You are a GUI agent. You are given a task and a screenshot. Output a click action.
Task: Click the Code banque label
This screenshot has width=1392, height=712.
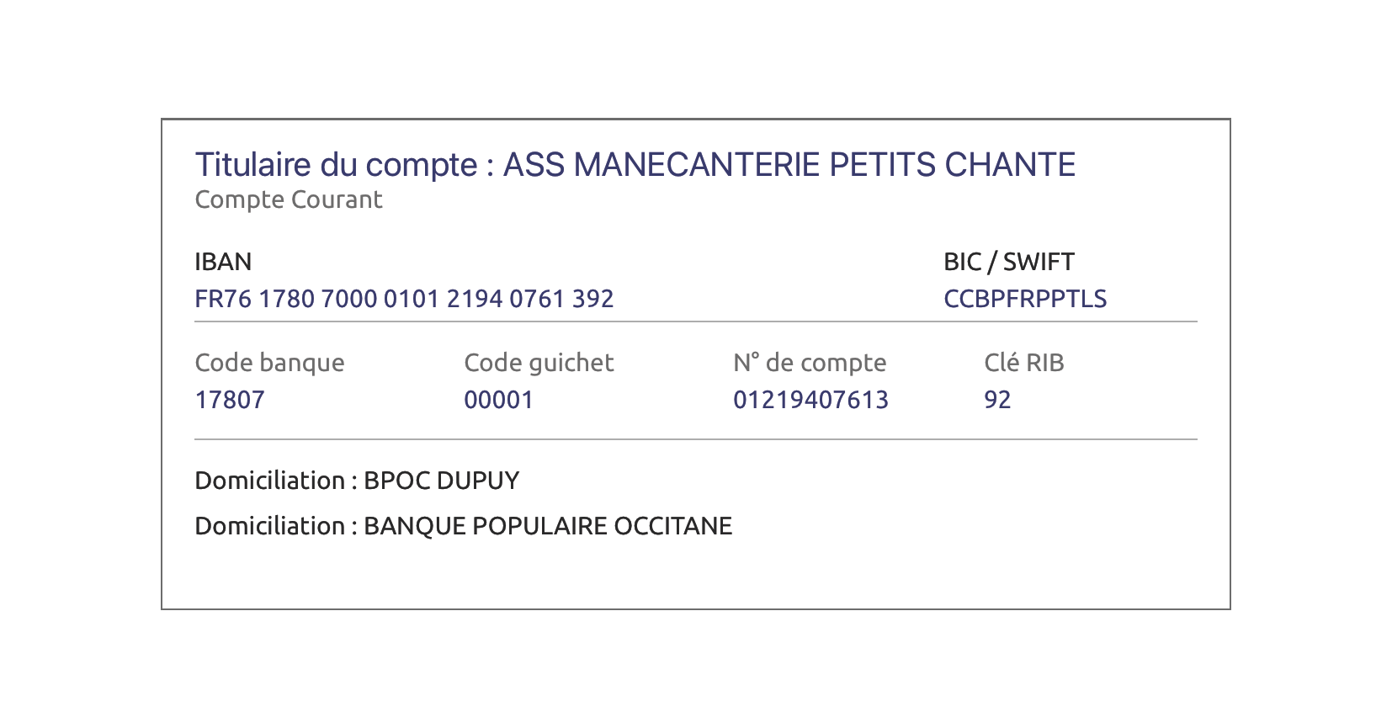tap(269, 363)
